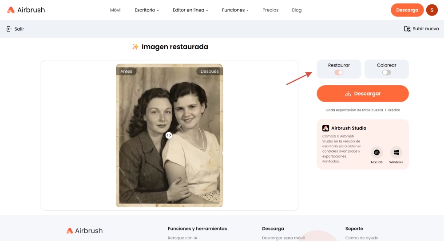444x241 pixels.
Task: Click the Subir nuevo upload icon
Action: (x=407, y=28)
